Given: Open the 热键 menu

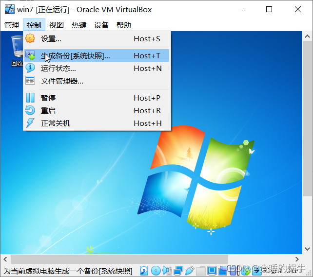Looking at the screenshot, I should coord(79,25).
